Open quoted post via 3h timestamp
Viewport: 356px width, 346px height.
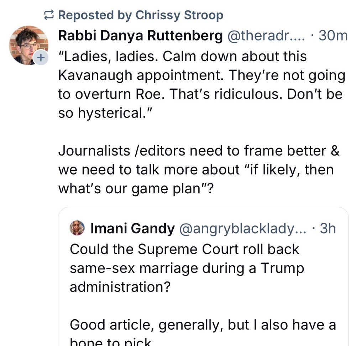(x=328, y=229)
